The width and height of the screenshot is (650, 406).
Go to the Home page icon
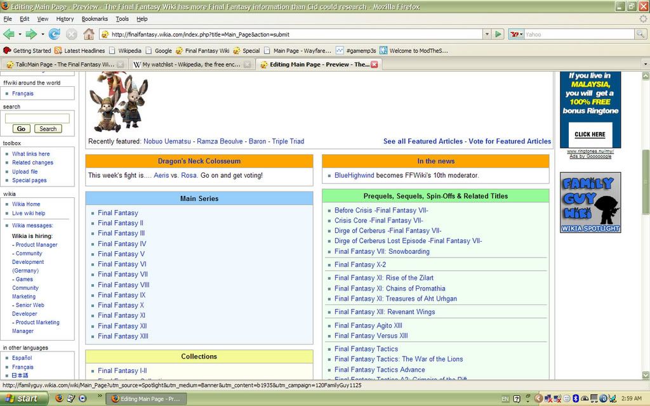89,34
